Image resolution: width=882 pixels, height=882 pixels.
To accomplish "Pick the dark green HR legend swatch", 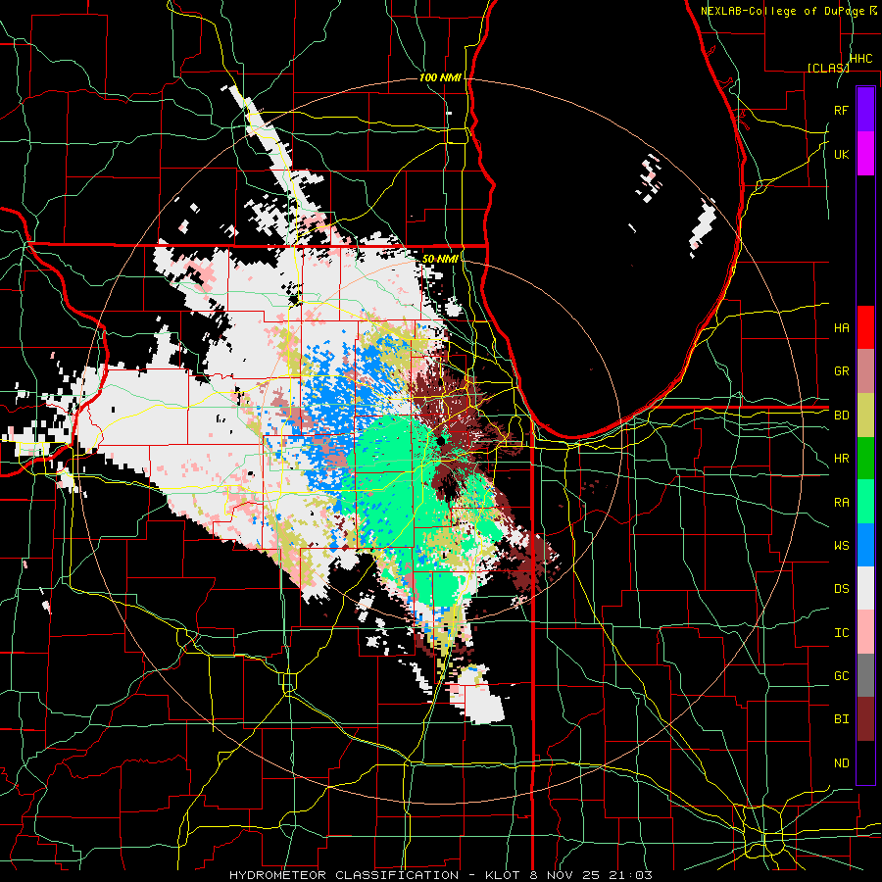I will tap(865, 458).
